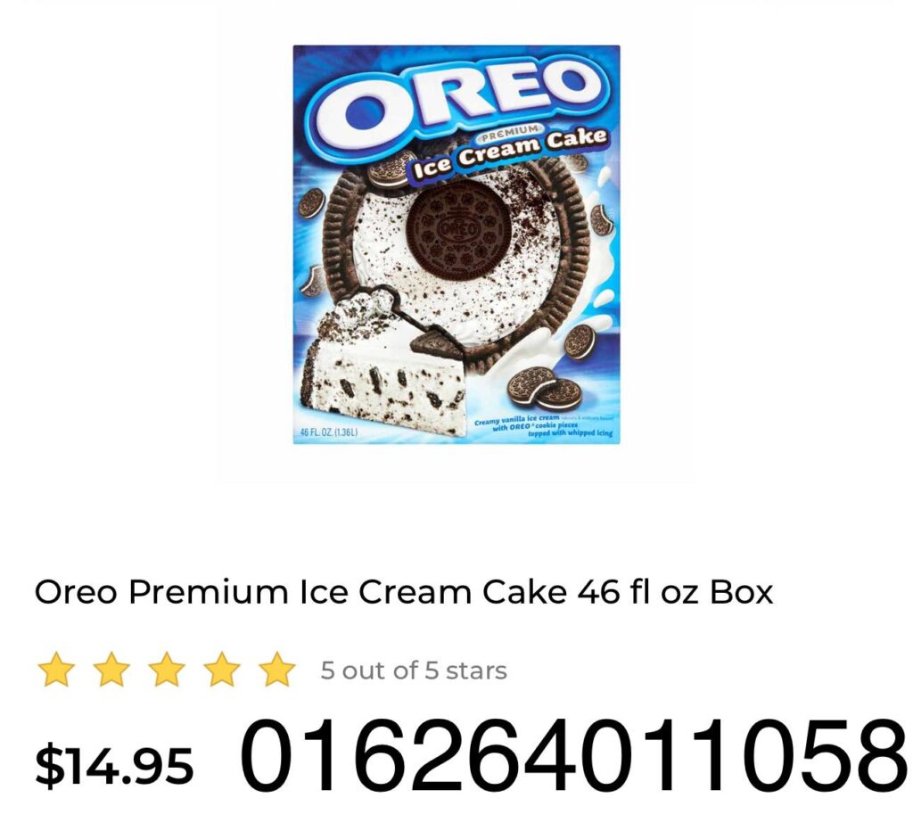The height and width of the screenshot is (839, 913).
Task: Click the large Oreo cookie on cake center
Action: (459, 233)
